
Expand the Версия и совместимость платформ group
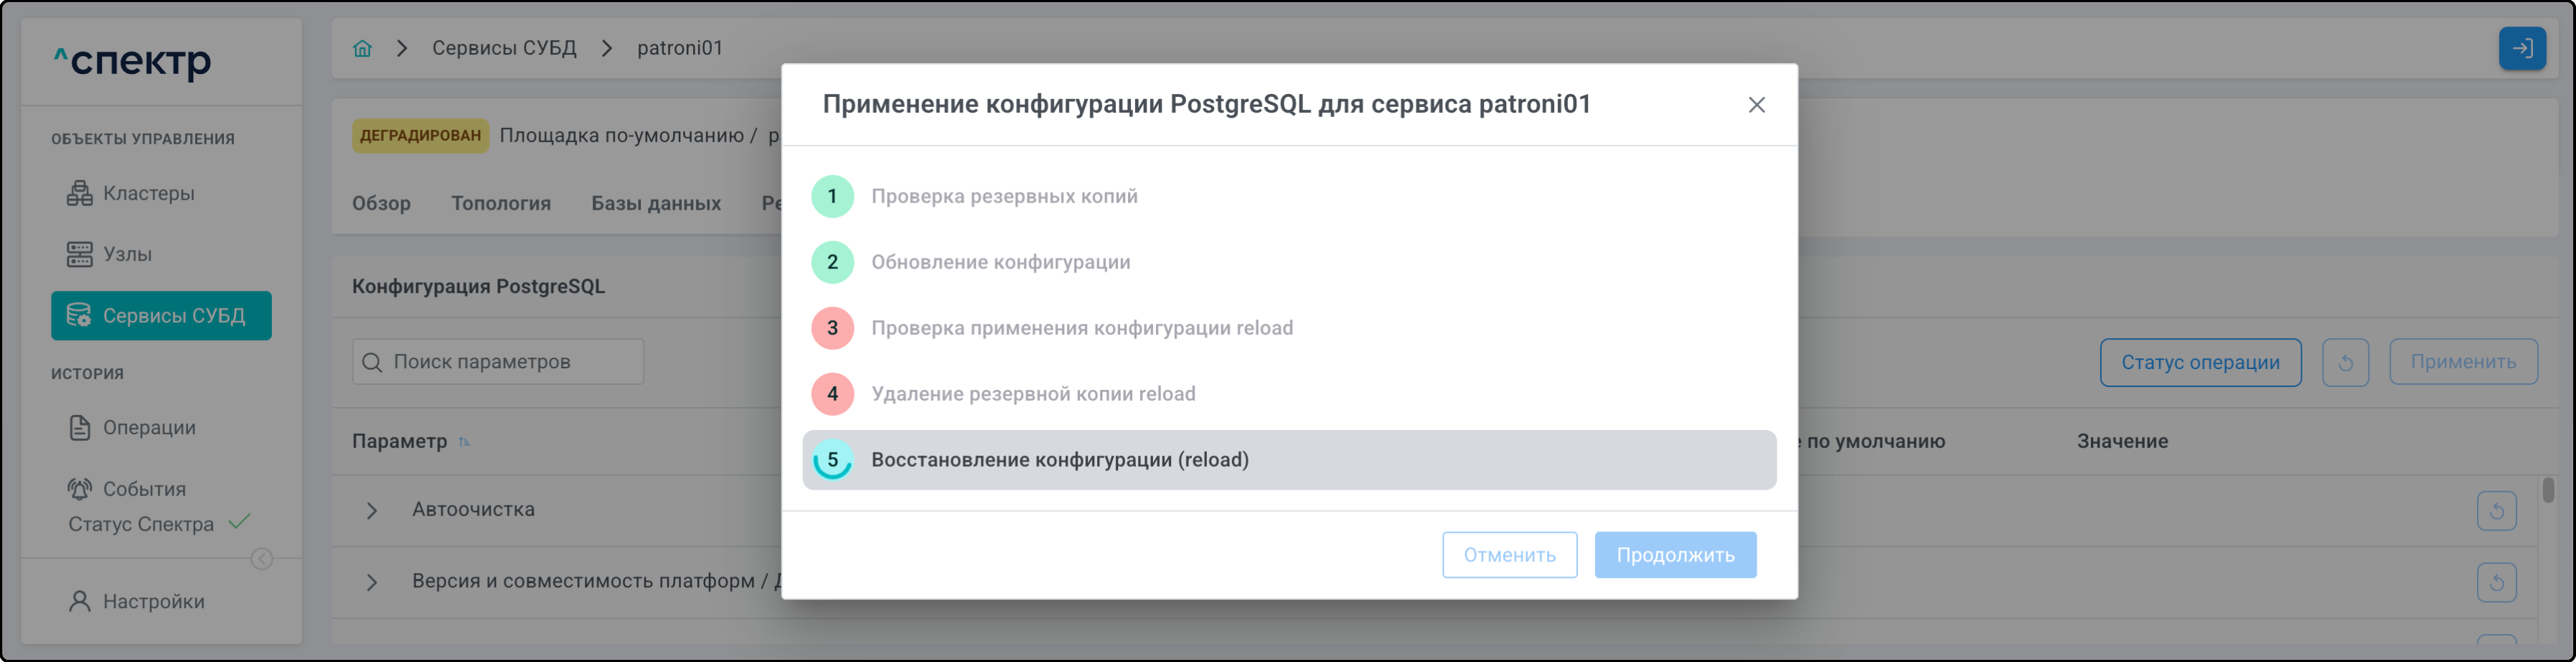[x=372, y=582]
